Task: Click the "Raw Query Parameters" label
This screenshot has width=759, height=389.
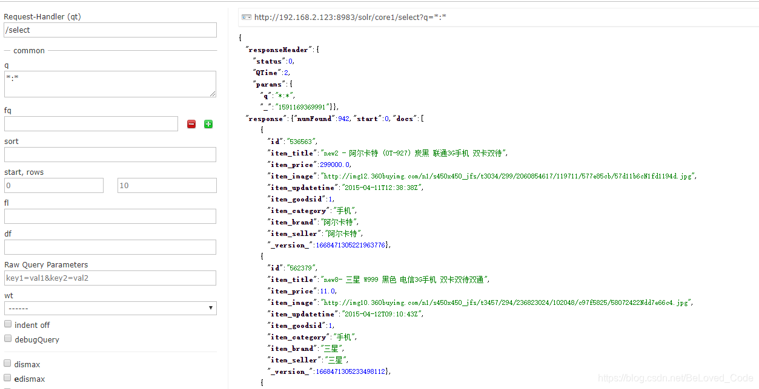Action: click(x=46, y=265)
